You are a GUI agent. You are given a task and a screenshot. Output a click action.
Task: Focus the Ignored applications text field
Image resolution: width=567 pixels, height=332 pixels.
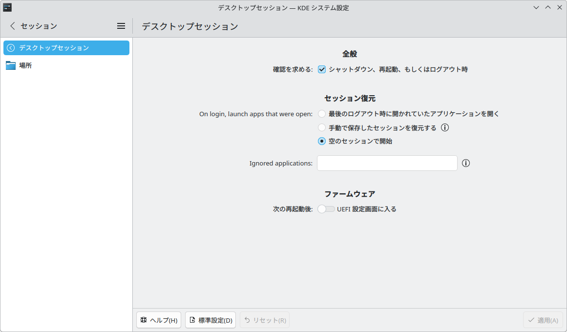[387, 163]
